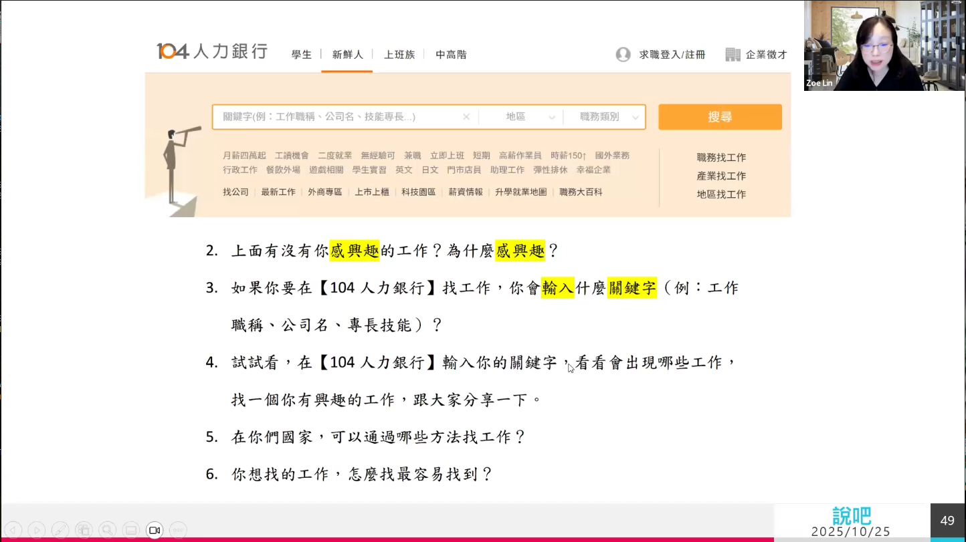Image resolution: width=966 pixels, height=542 pixels.
Task: Click the 企業徵才 building icon
Action: (733, 54)
